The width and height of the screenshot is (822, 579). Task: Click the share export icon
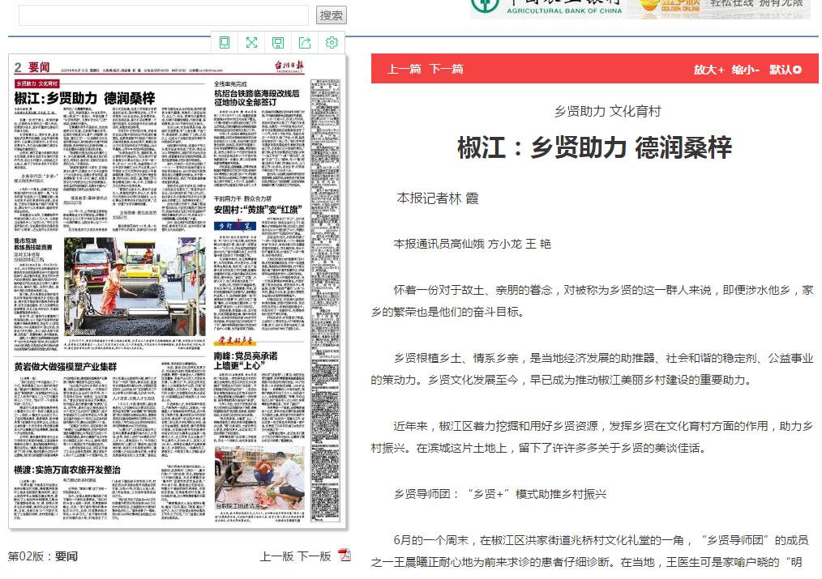305,43
